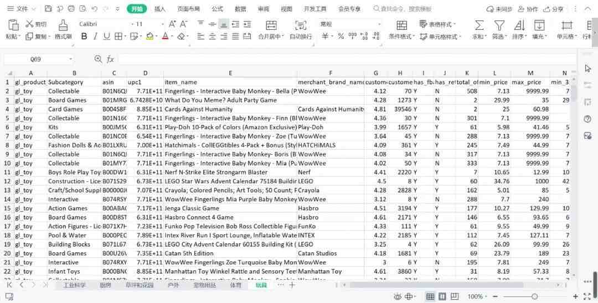Open the font size 11 dropdown
The height and width of the screenshot is (303, 598).
pyautogui.click(x=162, y=24)
